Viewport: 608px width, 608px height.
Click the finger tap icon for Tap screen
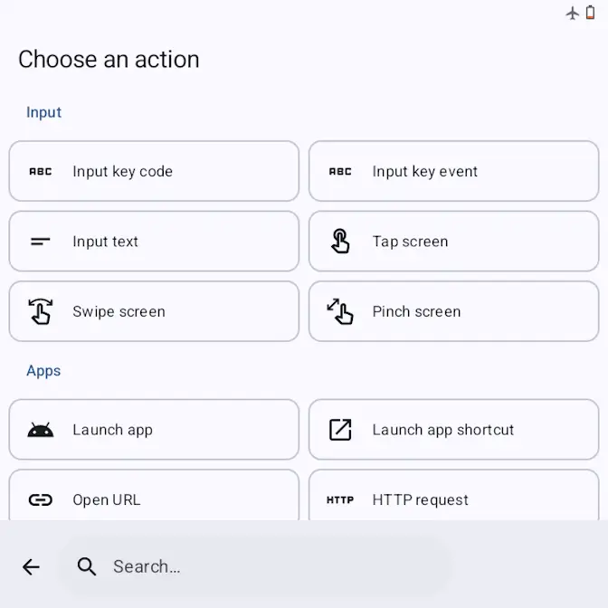click(340, 242)
